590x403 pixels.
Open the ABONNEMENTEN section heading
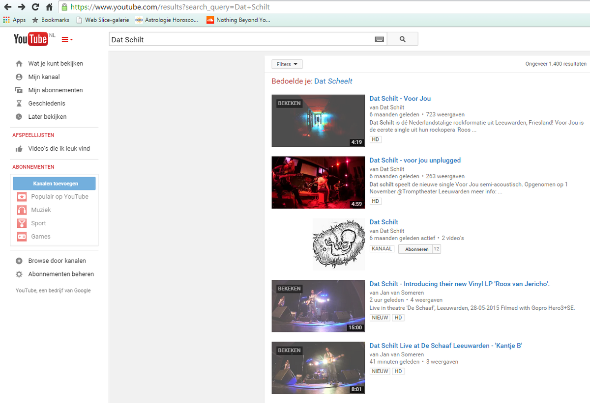point(33,167)
